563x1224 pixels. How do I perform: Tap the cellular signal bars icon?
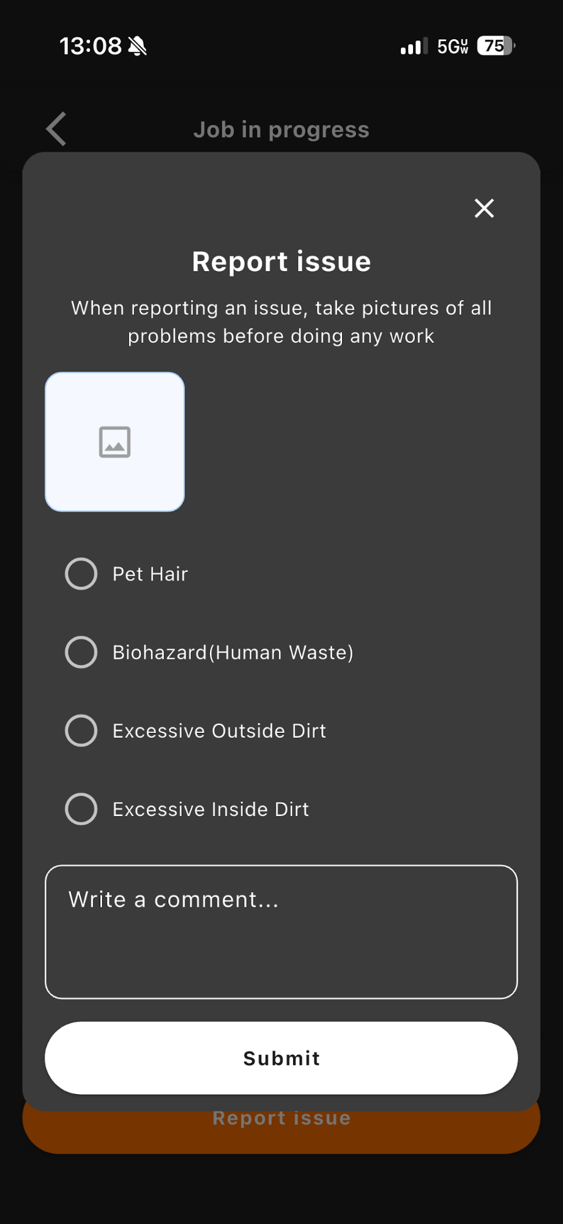point(411,46)
